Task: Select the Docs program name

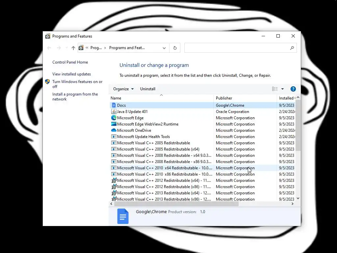Action: click(121, 105)
